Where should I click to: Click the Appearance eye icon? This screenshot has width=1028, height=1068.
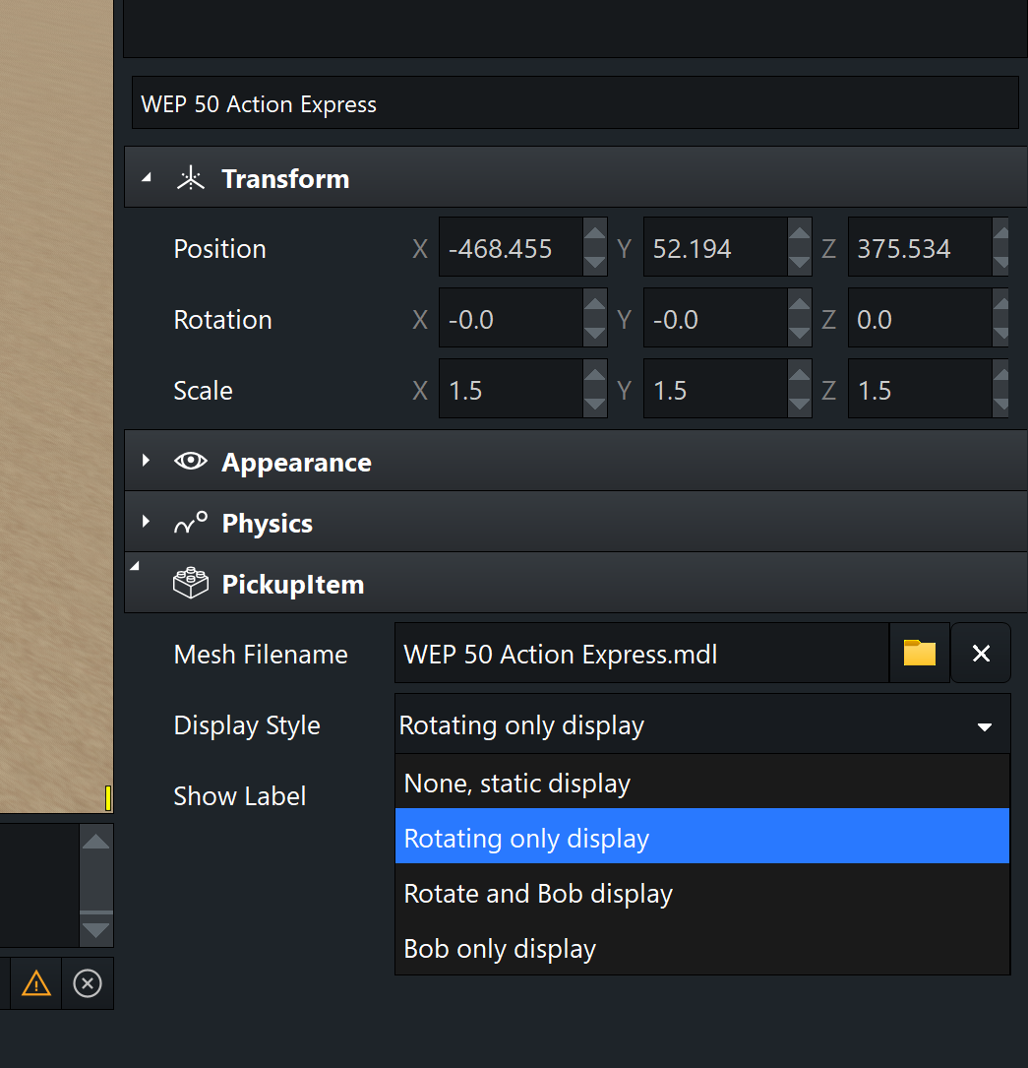click(x=190, y=462)
